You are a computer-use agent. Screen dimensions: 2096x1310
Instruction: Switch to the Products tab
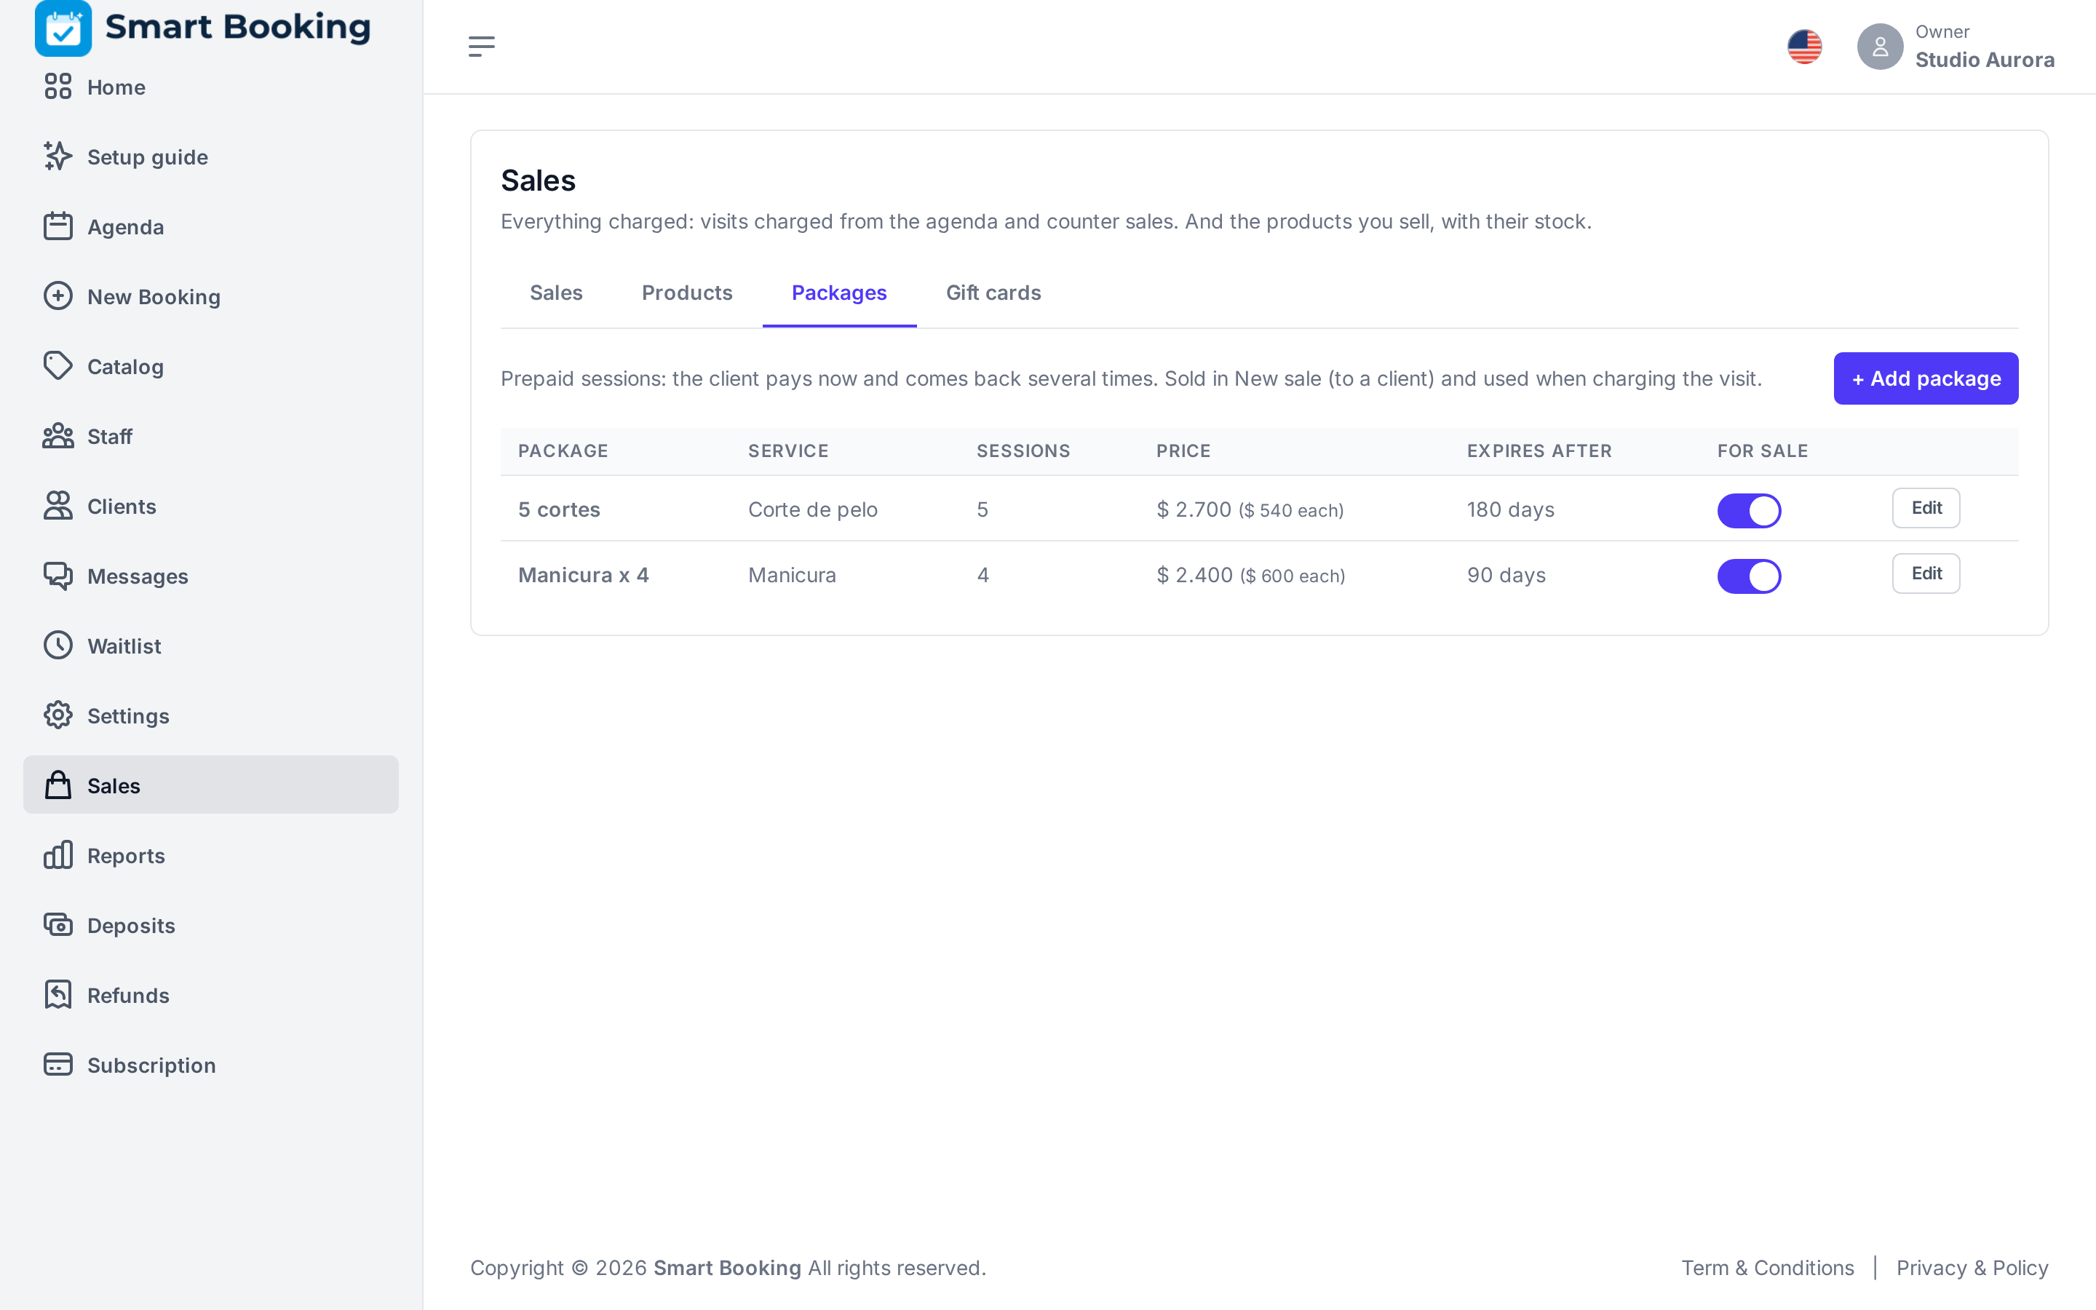(687, 293)
